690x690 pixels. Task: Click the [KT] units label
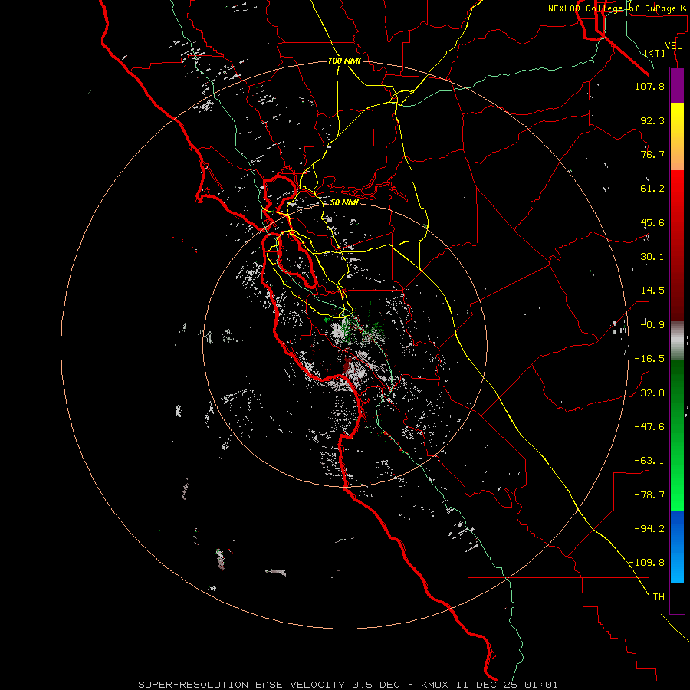655,53
